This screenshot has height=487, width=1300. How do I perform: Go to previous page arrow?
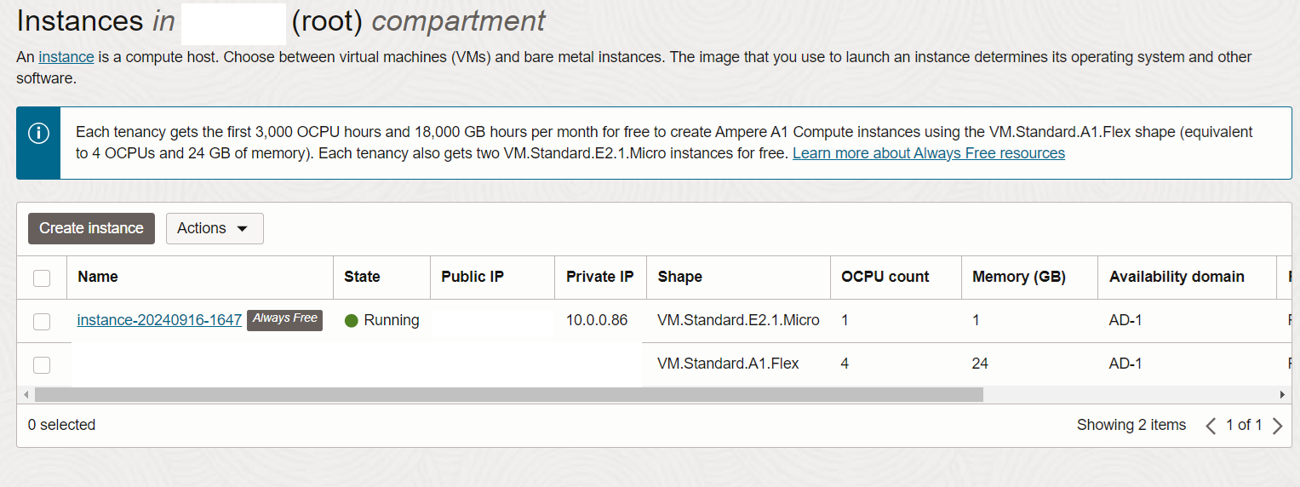click(1211, 426)
